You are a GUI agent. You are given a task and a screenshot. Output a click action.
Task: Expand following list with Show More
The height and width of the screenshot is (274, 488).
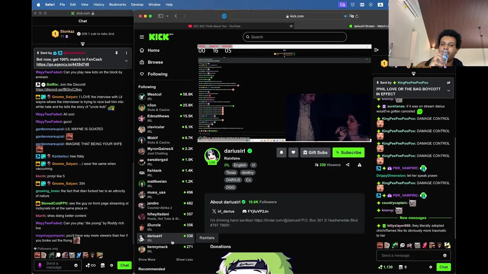(147, 260)
